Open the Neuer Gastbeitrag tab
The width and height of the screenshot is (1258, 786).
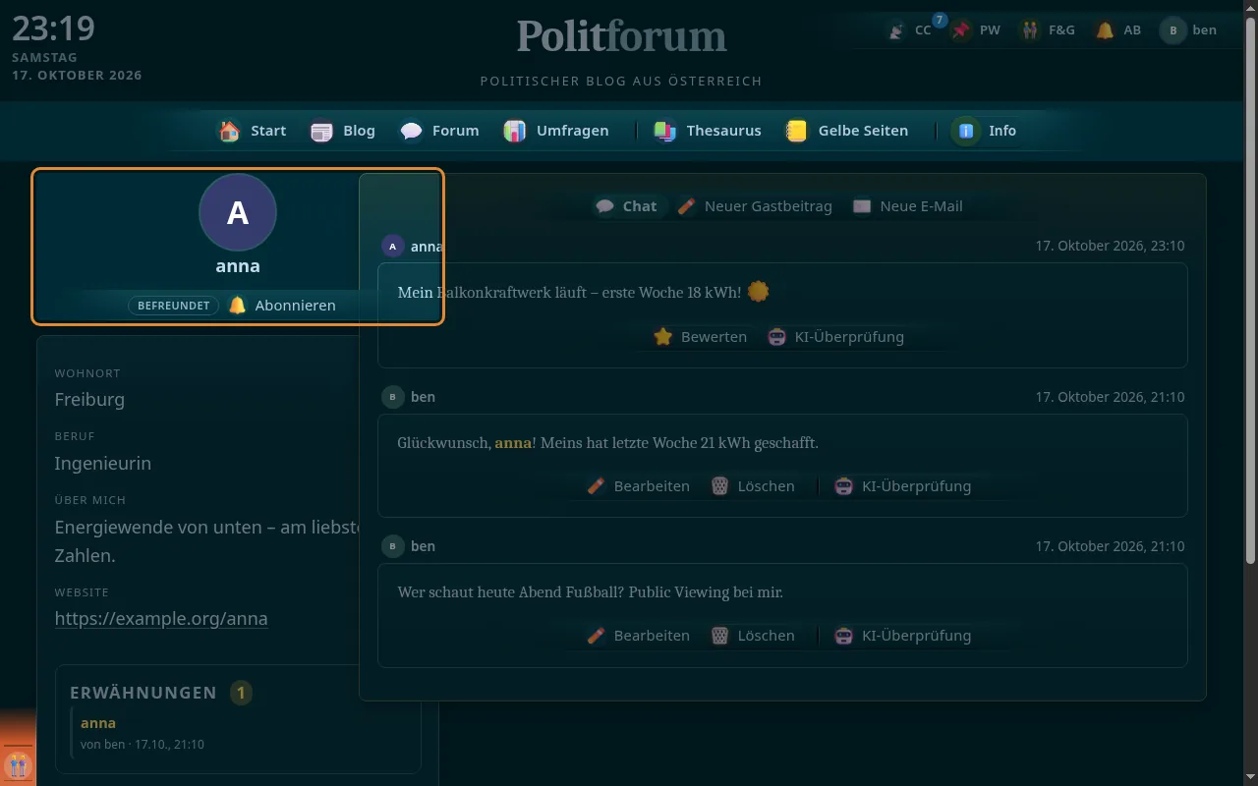(755, 206)
